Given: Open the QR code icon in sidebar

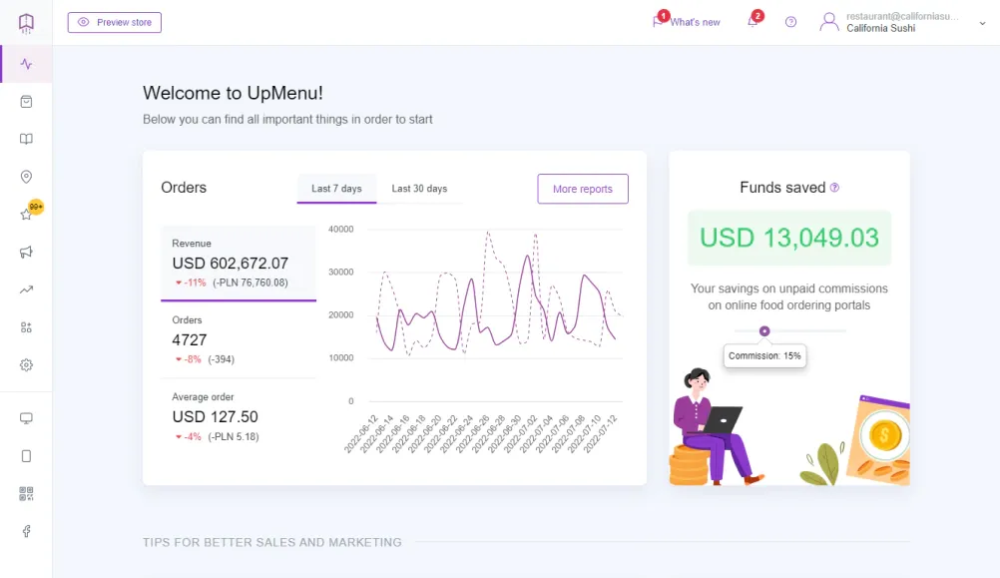Looking at the screenshot, I should click(26, 494).
